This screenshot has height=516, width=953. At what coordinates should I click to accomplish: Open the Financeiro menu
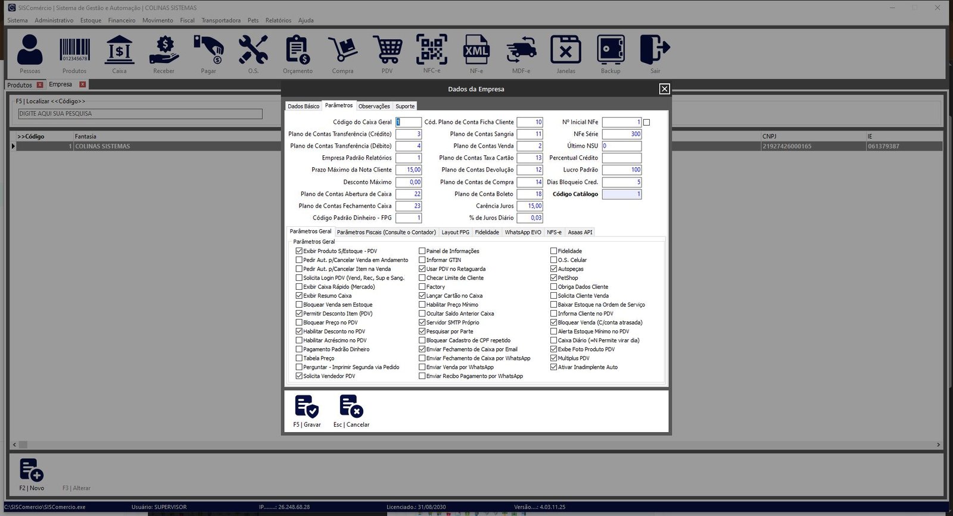pyautogui.click(x=122, y=20)
